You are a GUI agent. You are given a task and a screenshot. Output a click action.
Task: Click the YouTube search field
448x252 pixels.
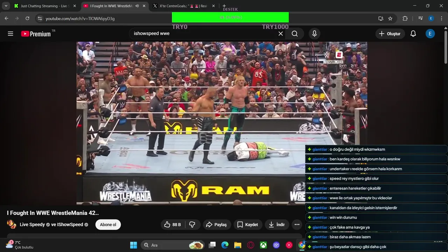pos(203,34)
